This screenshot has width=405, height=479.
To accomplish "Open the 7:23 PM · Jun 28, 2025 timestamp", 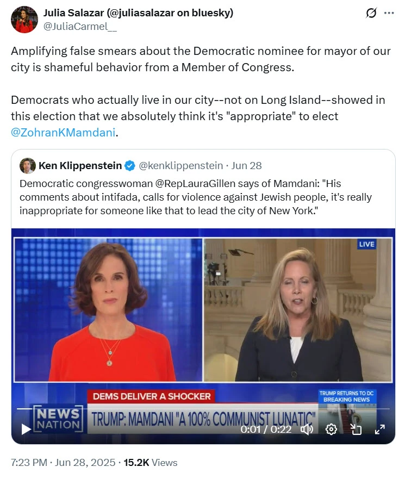I will point(63,463).
